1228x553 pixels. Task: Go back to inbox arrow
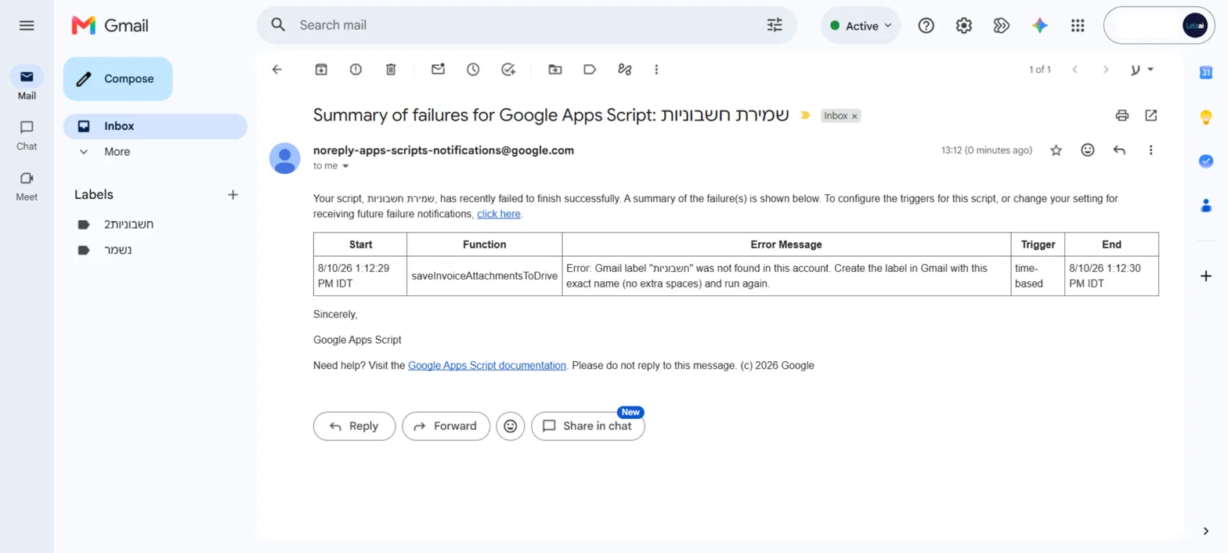[276, 70]
